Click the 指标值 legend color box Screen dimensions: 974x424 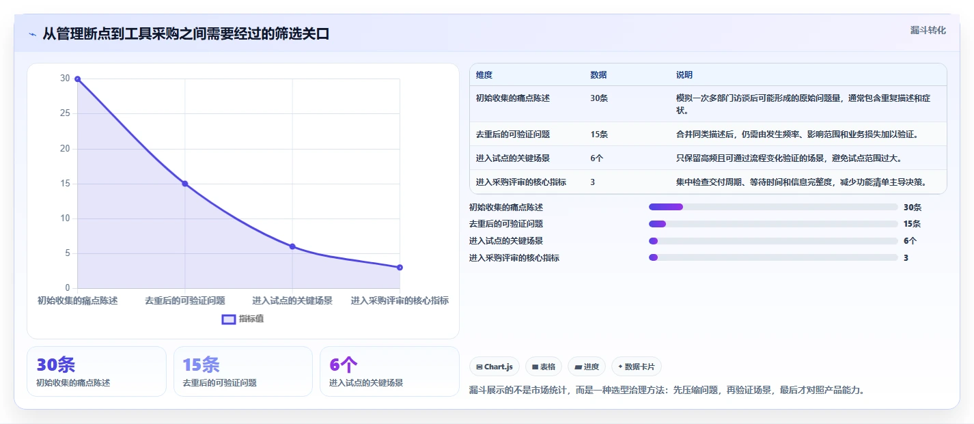pos(229,319)
